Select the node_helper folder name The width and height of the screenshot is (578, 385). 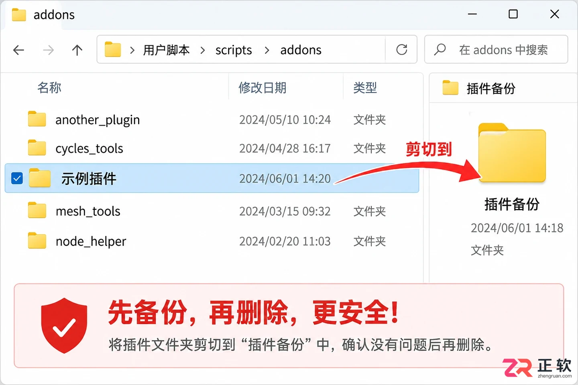[91, 241]
